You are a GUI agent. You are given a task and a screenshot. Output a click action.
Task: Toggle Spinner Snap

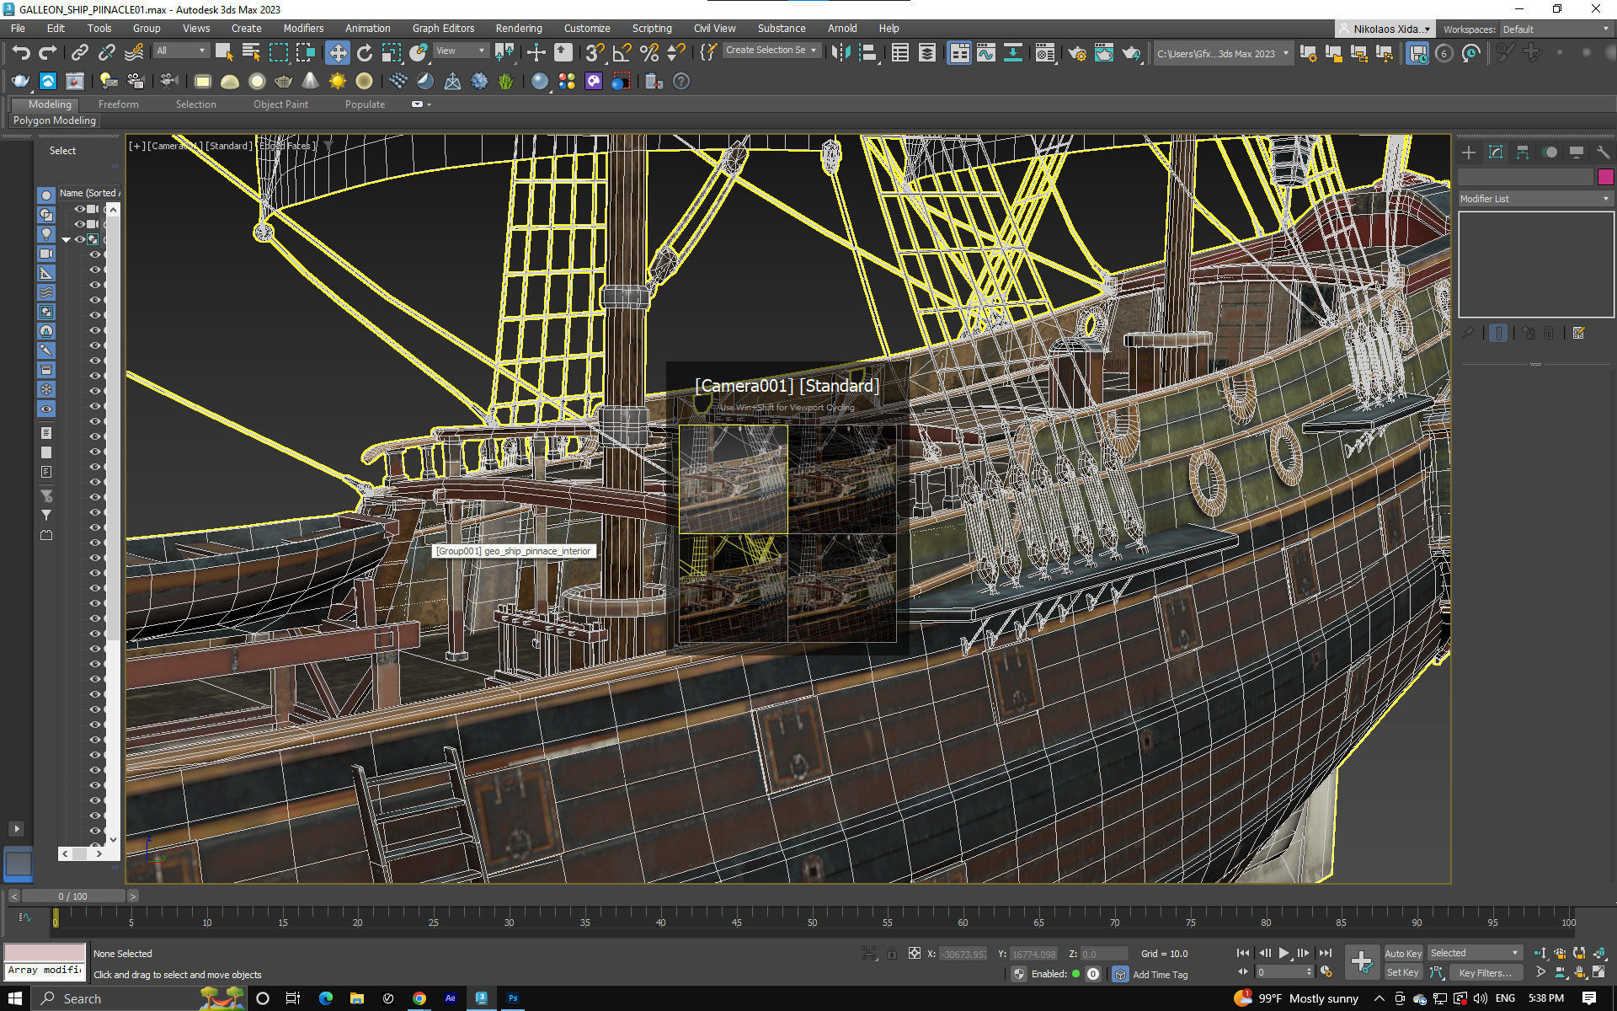[675, 53]
